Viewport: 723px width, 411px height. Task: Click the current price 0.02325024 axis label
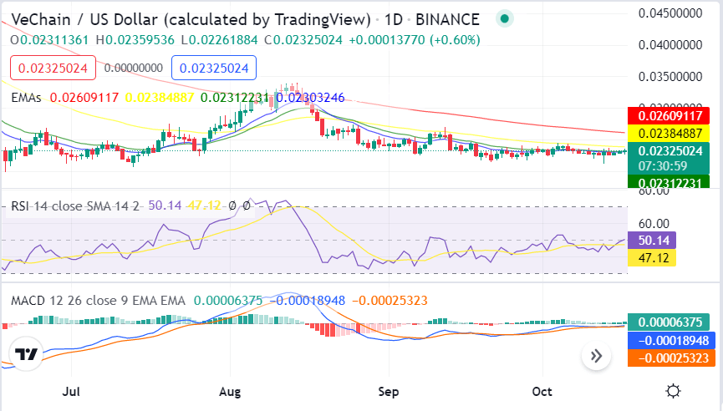coord(669,151)
